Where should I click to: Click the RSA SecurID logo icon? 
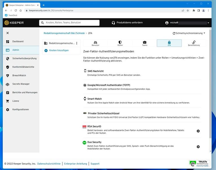84,127
